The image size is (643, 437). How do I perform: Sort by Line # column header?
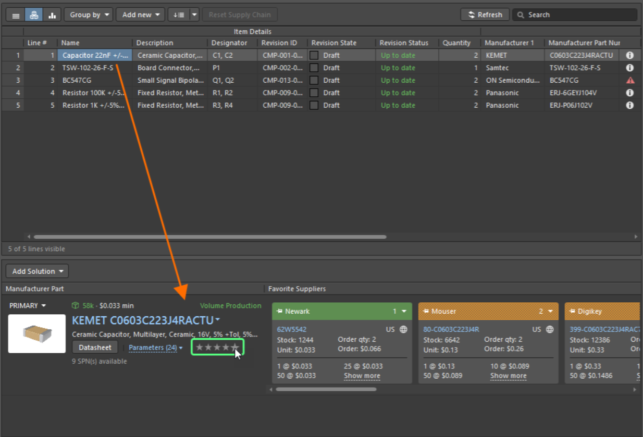(40, 43)
